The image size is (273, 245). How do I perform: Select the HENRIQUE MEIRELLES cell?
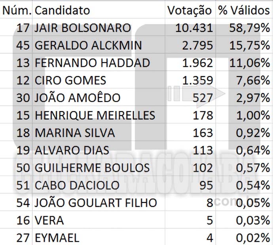pyautogui.click(x=99, y=115)
